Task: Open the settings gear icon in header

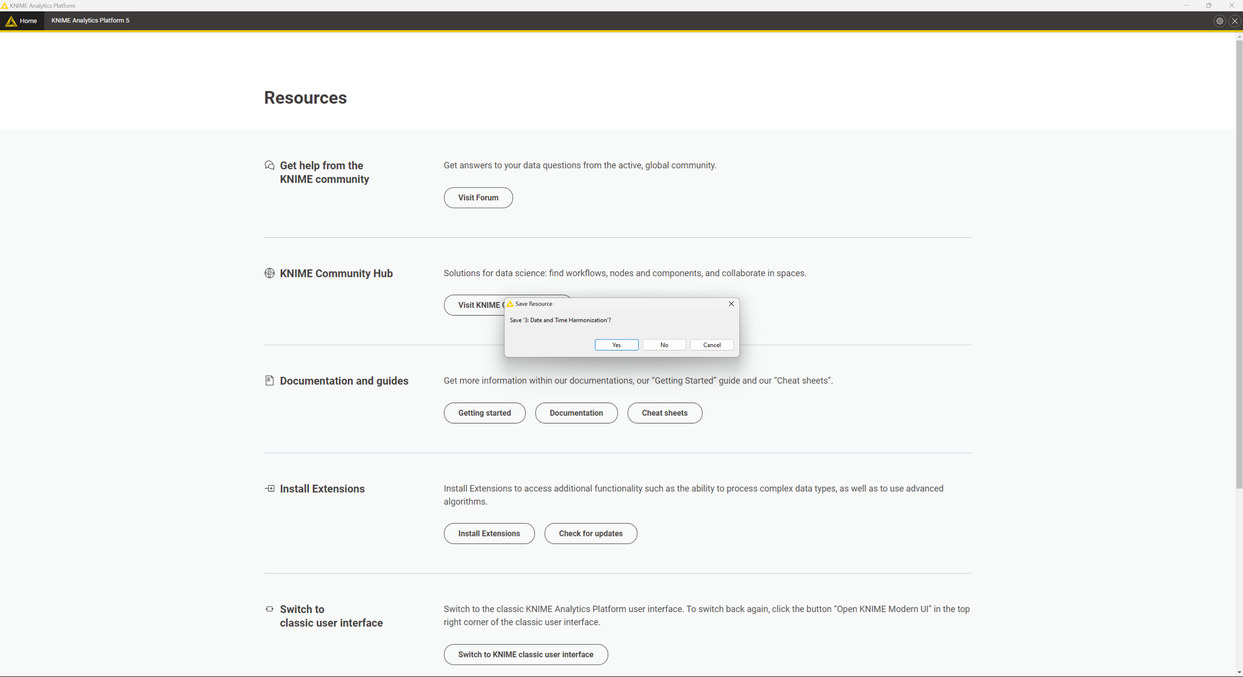Action: (1219, 21)
